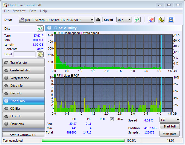Open the Drive info panel
The image size is (185, 145).
click(x=24, y=86)
